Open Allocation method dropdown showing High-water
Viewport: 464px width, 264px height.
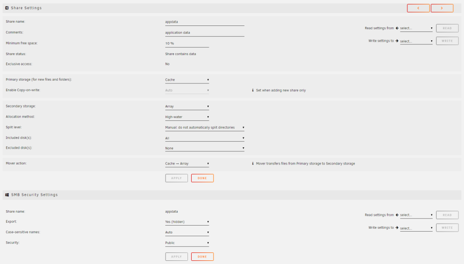187,117
